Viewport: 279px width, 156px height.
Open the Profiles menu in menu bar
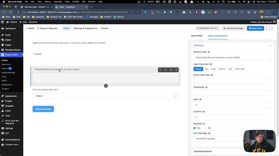[x=75, y=2]
